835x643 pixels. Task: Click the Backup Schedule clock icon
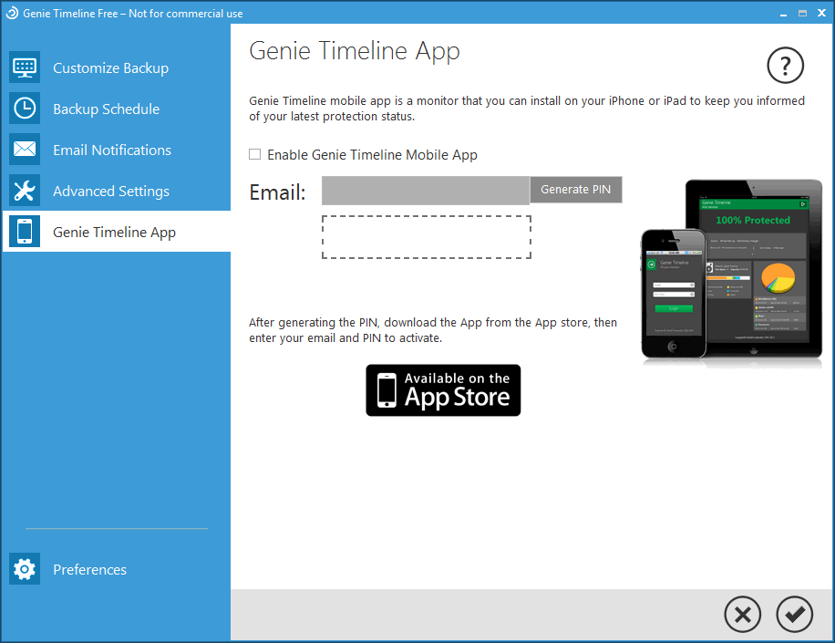point(25,109)
